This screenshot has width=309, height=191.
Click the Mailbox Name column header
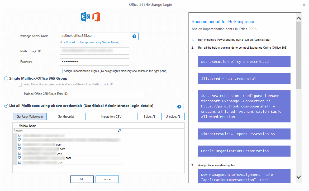coord(68,126)
